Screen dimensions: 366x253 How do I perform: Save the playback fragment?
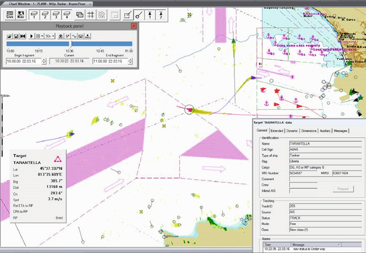click(16, 36)
